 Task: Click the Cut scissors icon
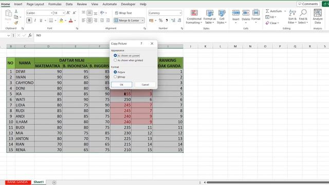[16, 11]
